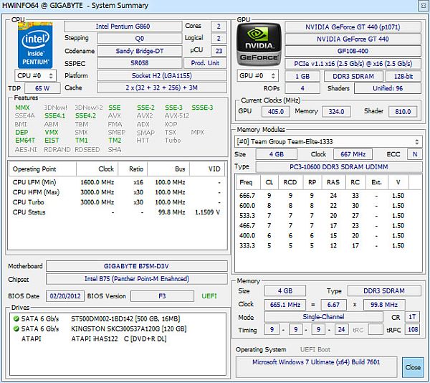Click the CR value 1T
The width and height of the screenshot is (430, 383).
[412, 317]
